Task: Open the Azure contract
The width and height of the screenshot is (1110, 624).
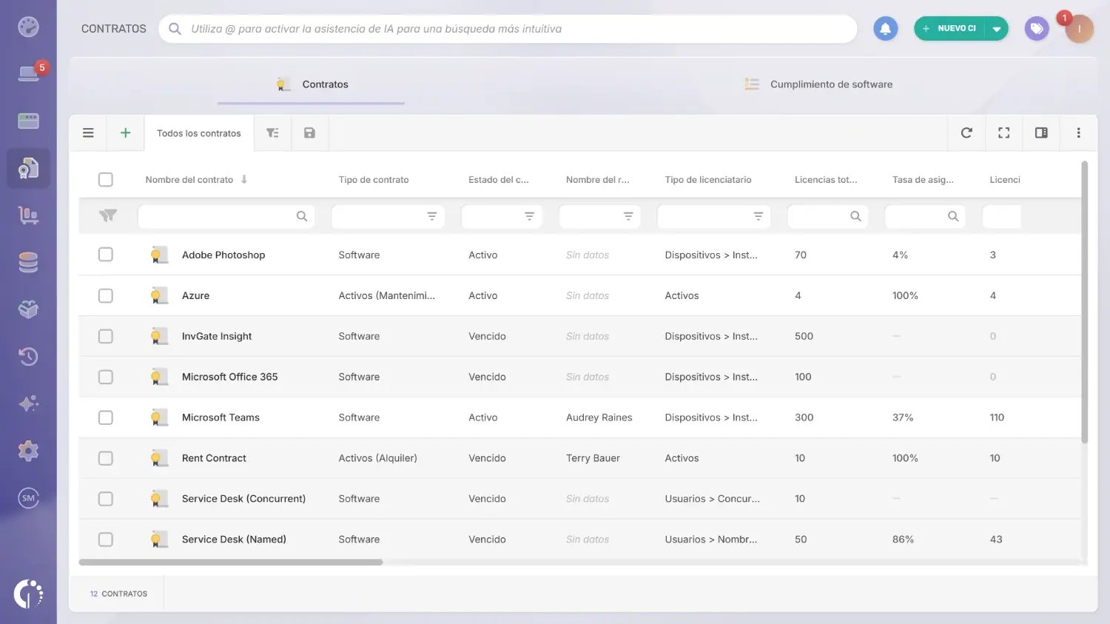Action: (x=195, y=295)
